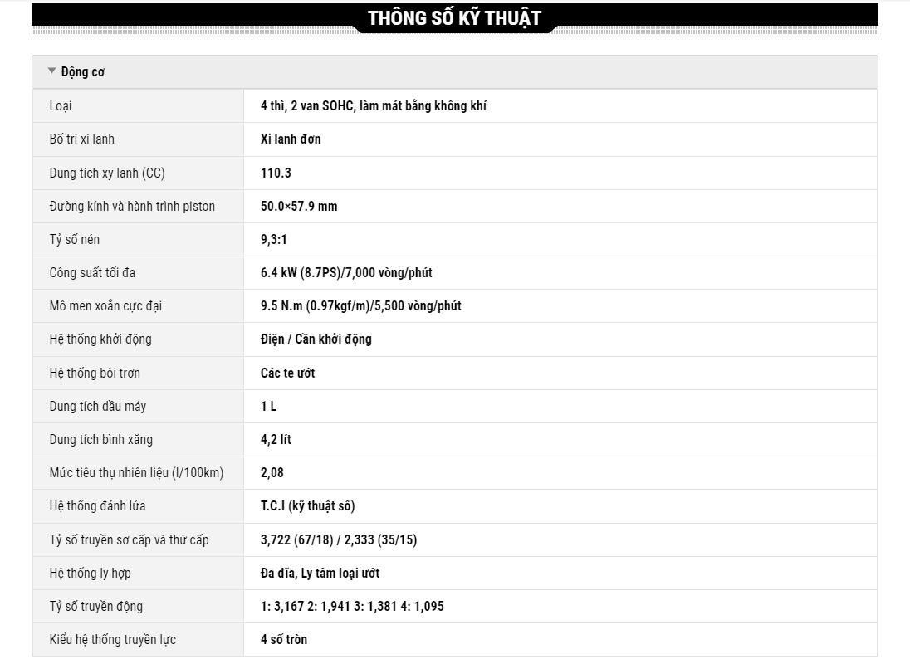Click the 9,3:1 compression ratio value
910x659 pixels.
pos(274,240)
